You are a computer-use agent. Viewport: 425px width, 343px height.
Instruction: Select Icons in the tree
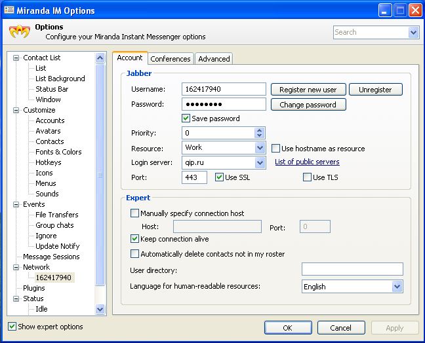coord(44,173)
